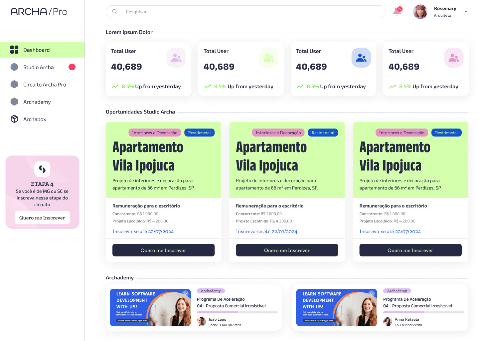This screenshot has height=341, width=479.
Task: Click the Studio Archa hexagon icon
Action: pos(14,67)
